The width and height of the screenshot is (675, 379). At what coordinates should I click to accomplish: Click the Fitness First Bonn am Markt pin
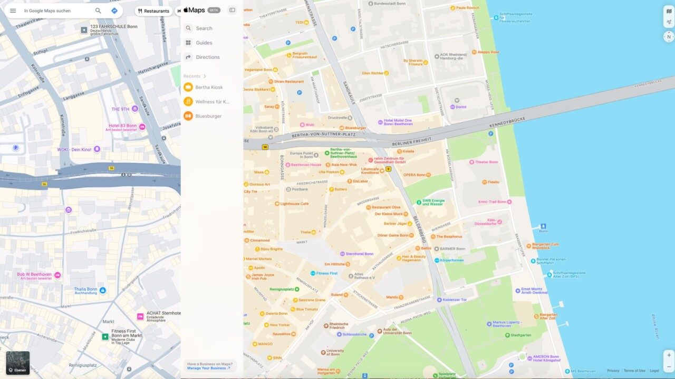(105, 336)
